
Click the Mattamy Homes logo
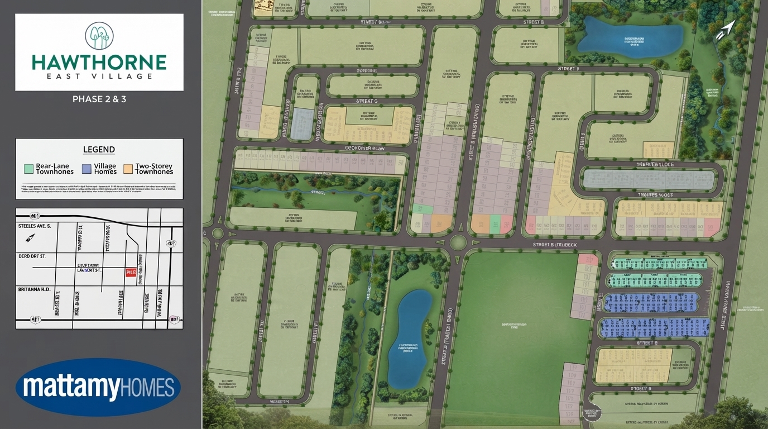(98, 387)
